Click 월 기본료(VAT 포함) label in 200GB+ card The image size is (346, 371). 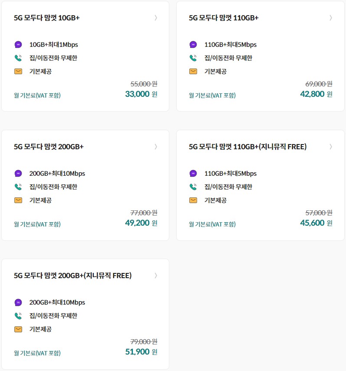pos(37,224)
